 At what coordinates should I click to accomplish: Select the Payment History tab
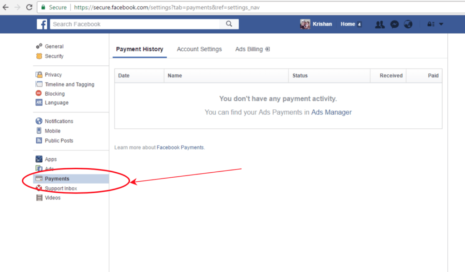pyautogui.click(x=139, y=49)
